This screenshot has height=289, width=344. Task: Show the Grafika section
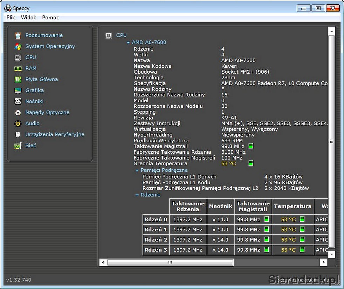[x=35, y=90]
